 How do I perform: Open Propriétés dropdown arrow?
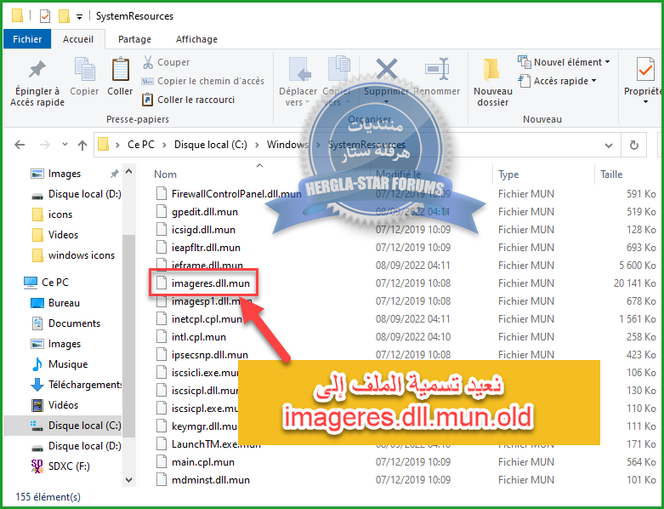(x=645, y=102)
